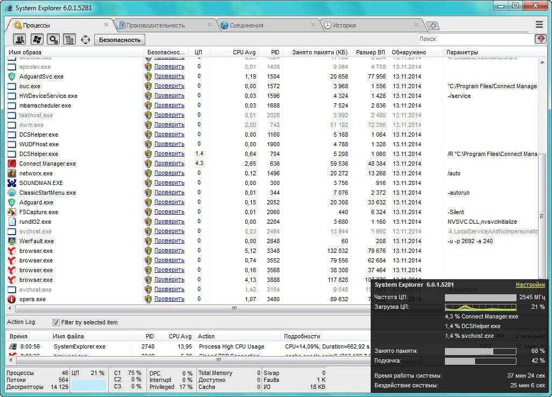Image resolution: width=552 pixels, height=397 pixels.
Task: Click the Безопасность button
Action: [x=119, y=40]
